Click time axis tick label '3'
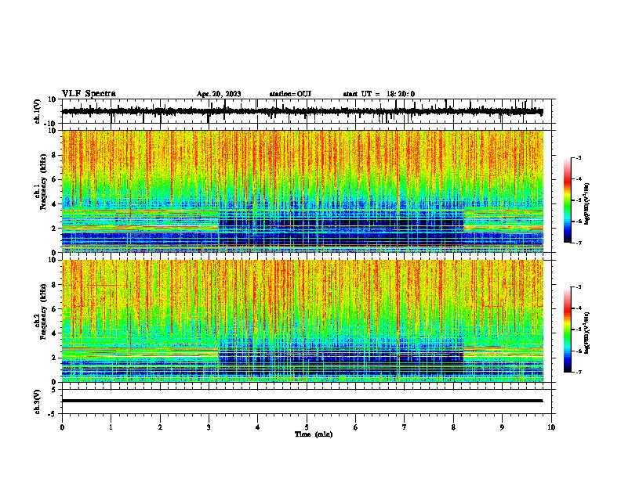 tap(209, 427)
